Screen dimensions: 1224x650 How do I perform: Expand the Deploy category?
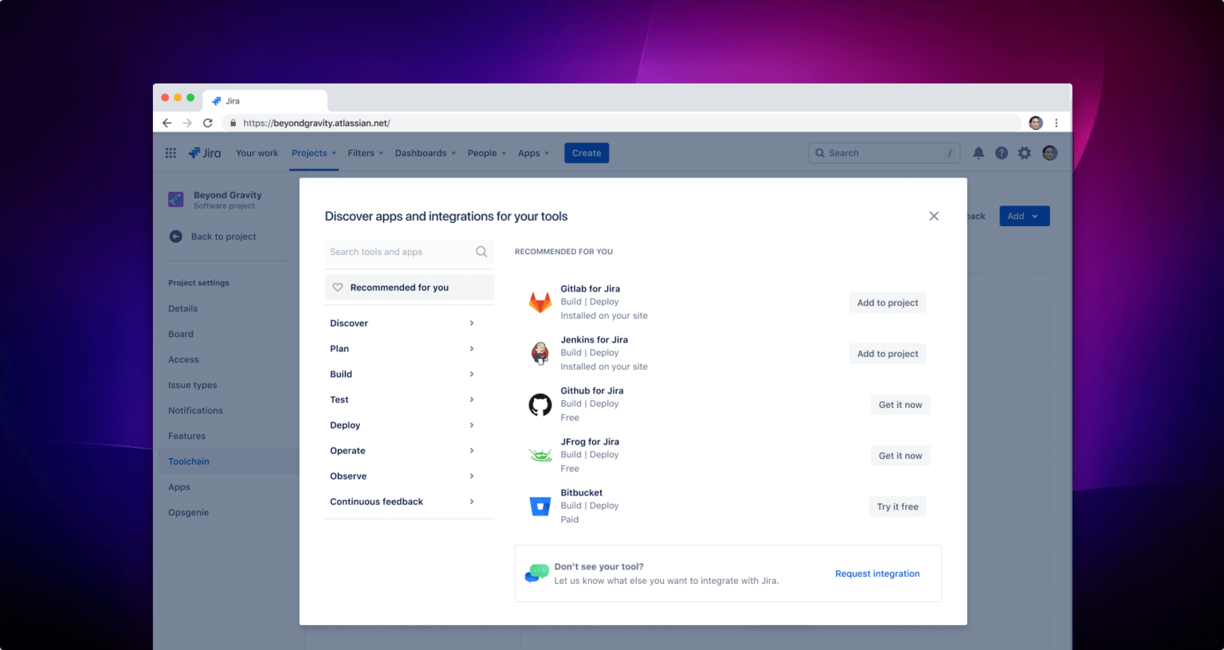click(x=345, y=425)
